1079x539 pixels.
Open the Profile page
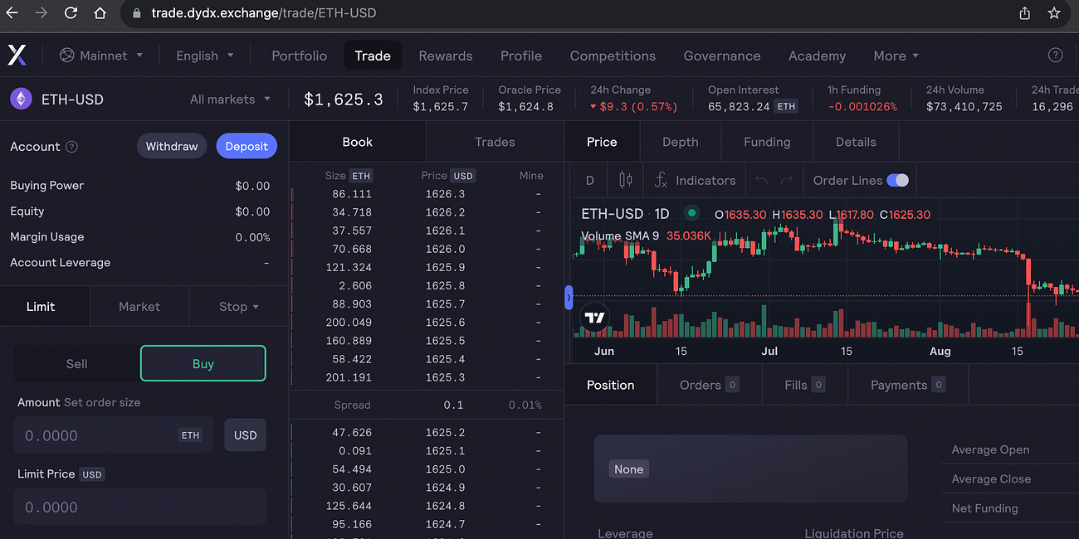pos(521,56)
